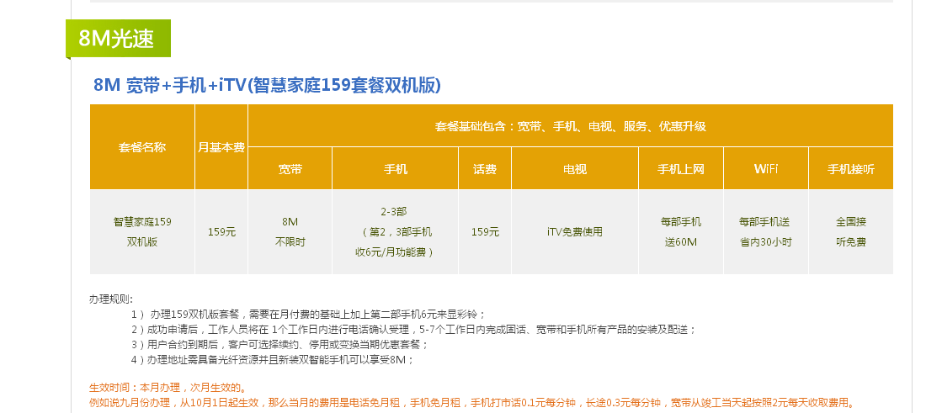Click rule 2 about 成功申请后 confirmation
The image size is (926, 413).
(x=413, y=329)
